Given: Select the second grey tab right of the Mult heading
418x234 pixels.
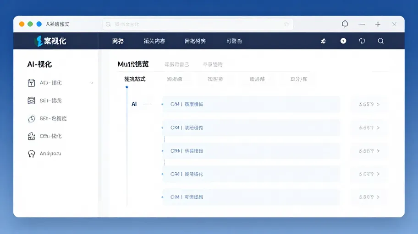Looking at the screenshot, I should (x=213, y=64).
